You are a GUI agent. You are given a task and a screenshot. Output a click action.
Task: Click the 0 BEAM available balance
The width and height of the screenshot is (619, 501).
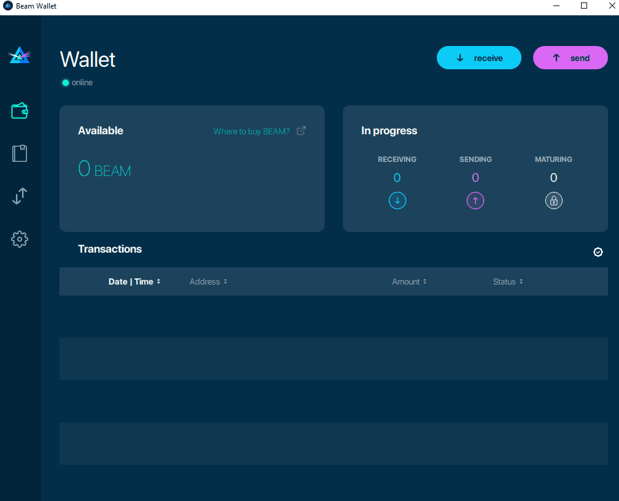pos(104,169)
